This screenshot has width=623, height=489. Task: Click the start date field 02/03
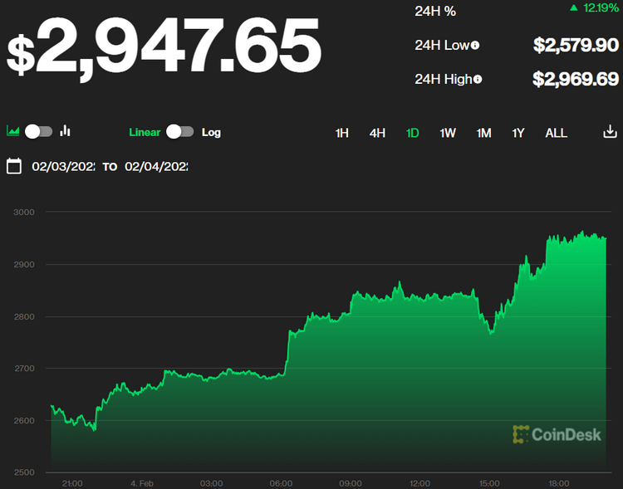pos(63,166)
